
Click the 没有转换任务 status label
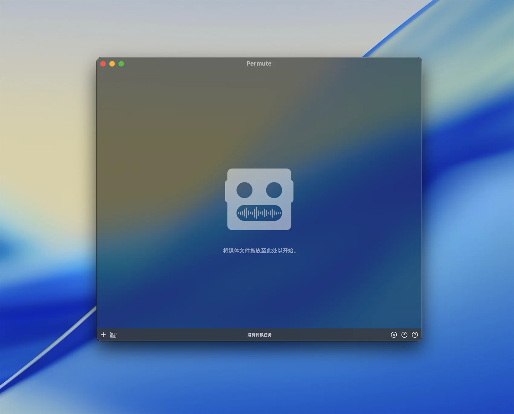(259, 335)
